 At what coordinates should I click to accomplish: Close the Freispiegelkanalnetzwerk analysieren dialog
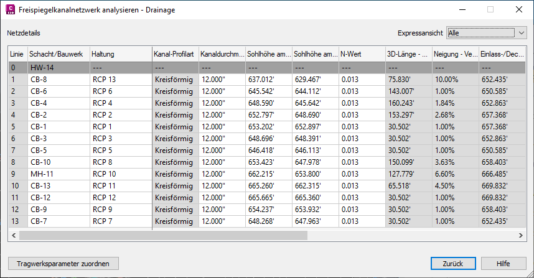tap(519, 9)
